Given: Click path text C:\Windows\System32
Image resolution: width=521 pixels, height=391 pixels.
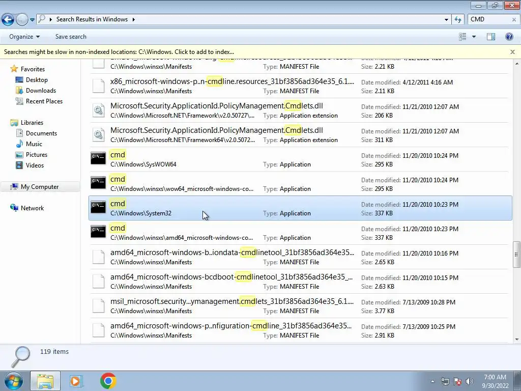Looking at the screenshot, I should [141, 213].
